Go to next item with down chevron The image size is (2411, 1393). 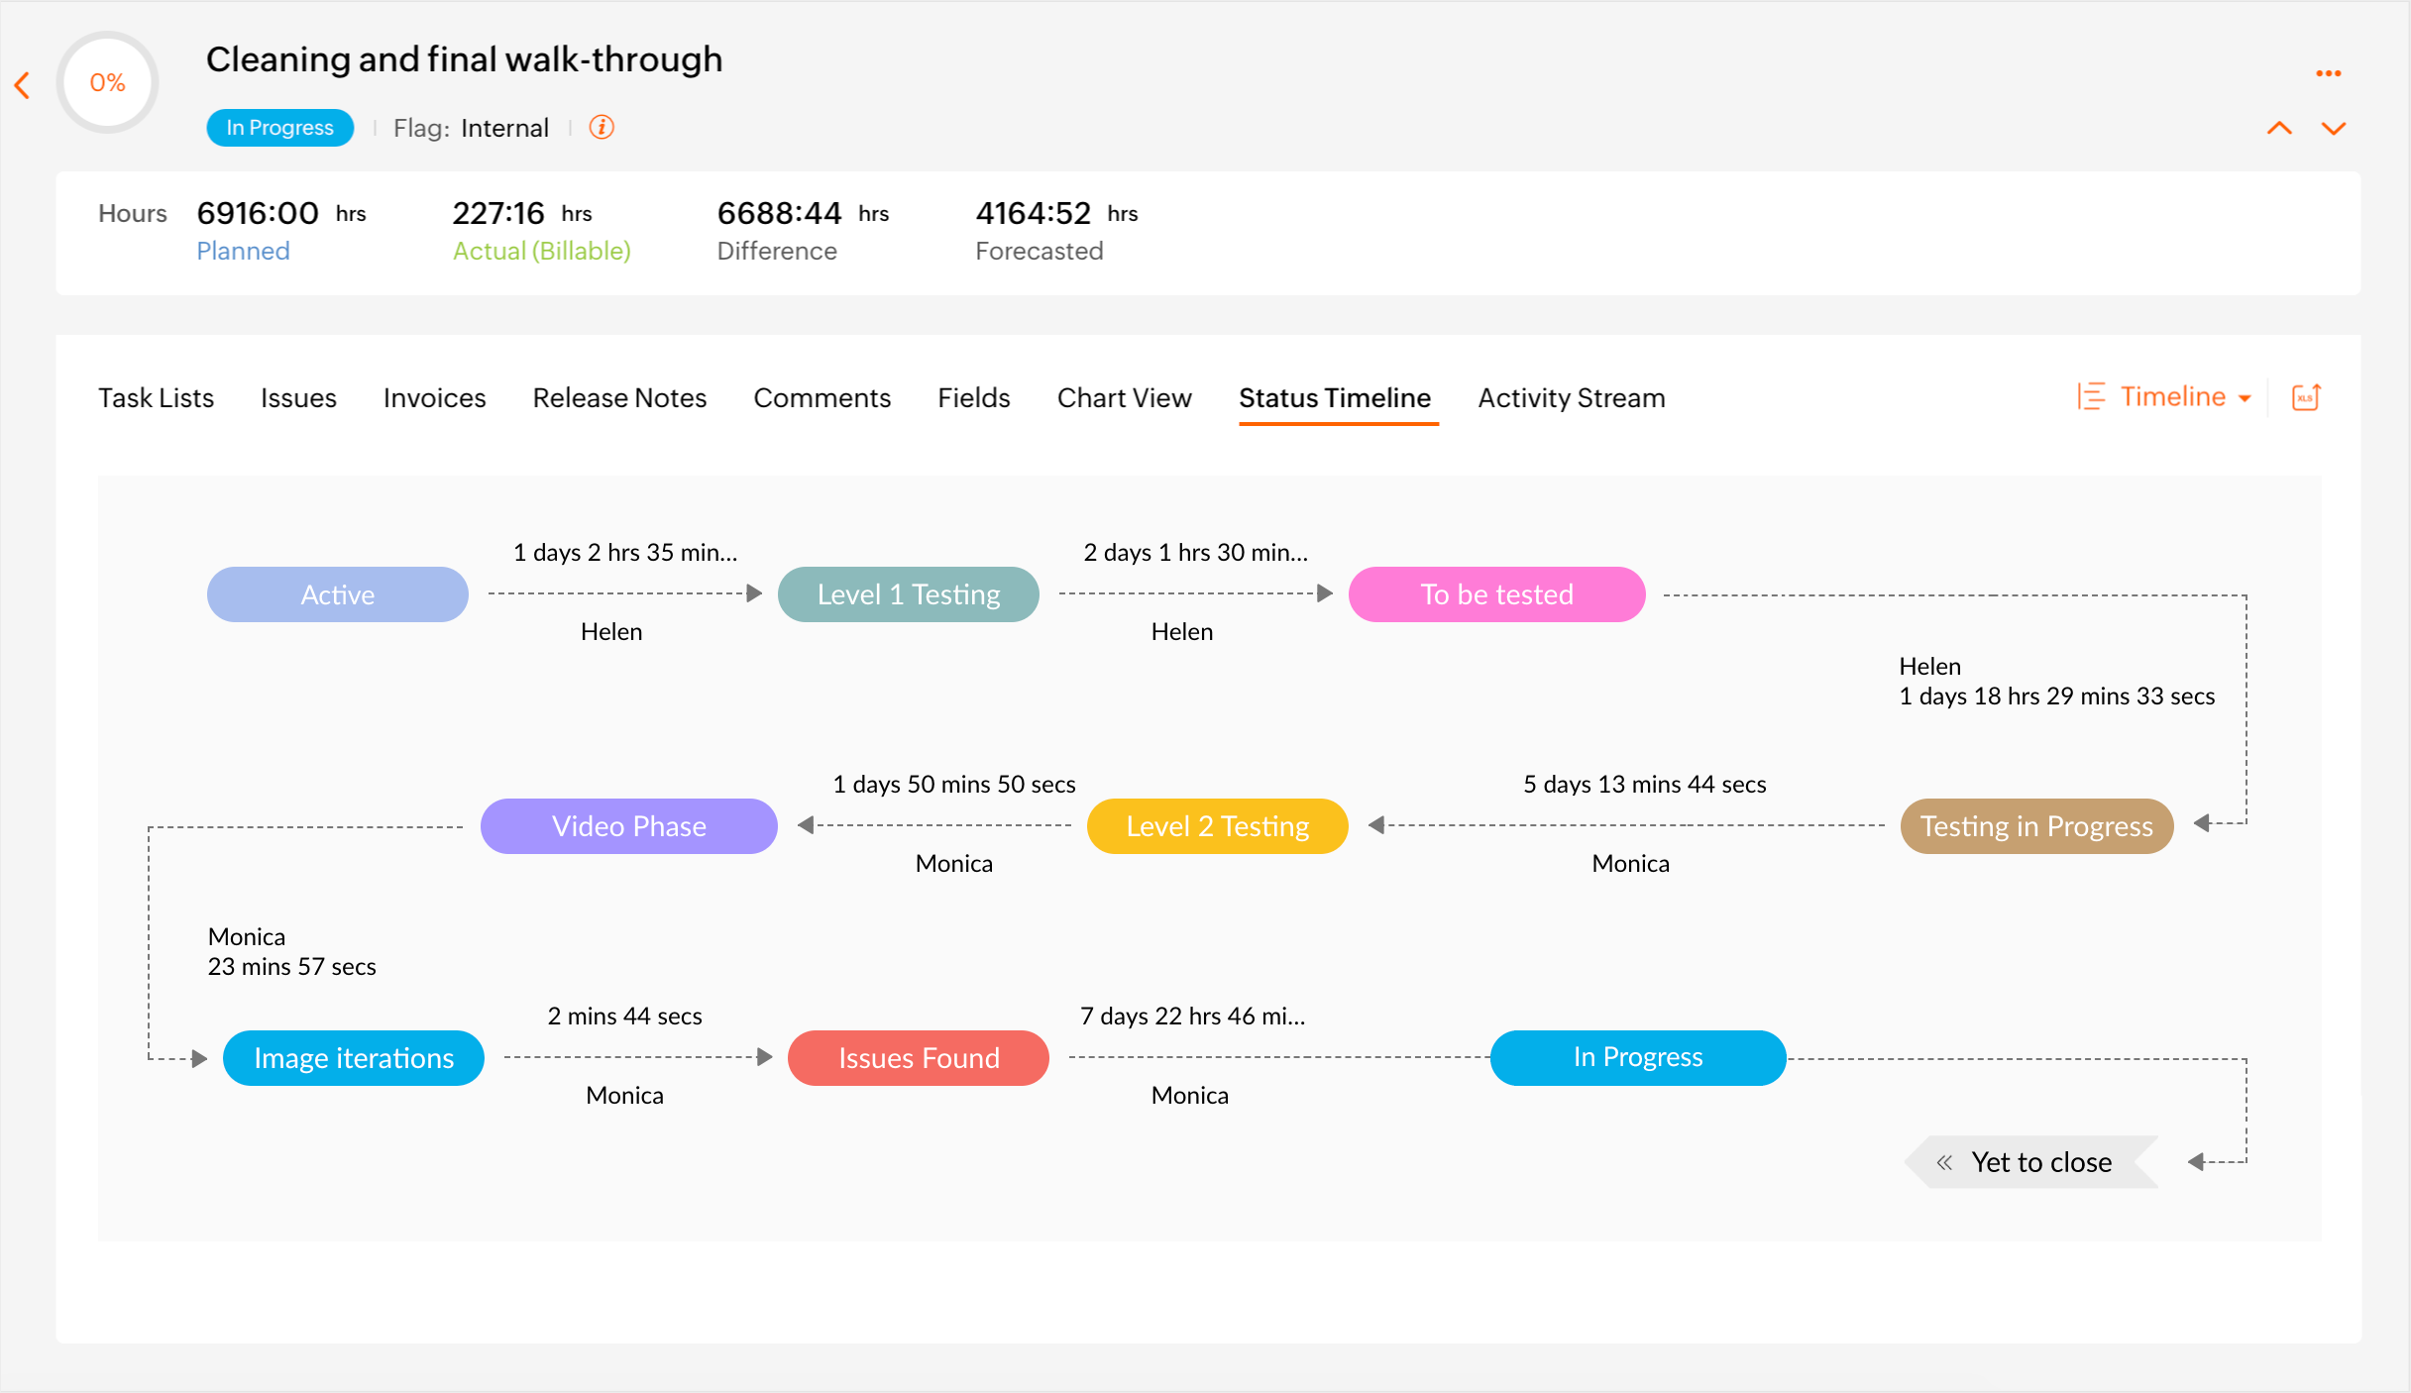click(x=2334, y=128)
